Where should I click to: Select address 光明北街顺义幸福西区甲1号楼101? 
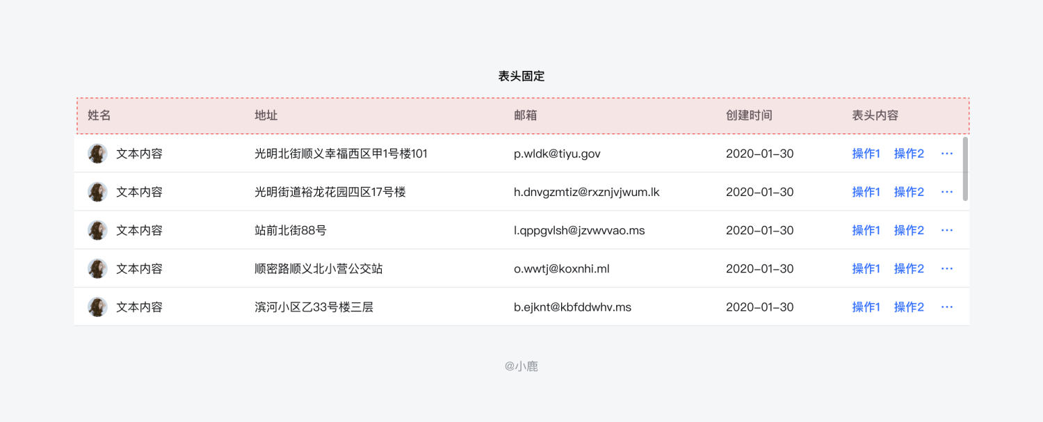(x=341, y=154)
